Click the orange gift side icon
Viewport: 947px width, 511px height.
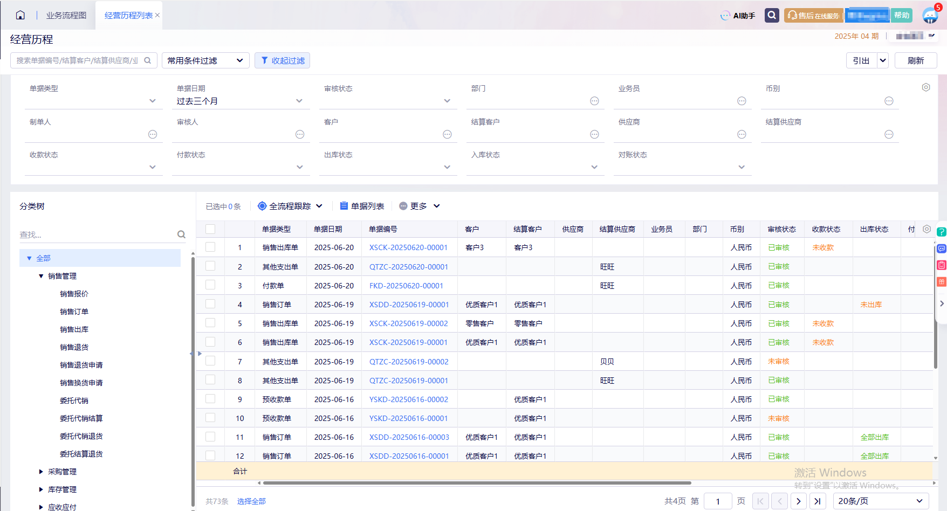[942, 282]
